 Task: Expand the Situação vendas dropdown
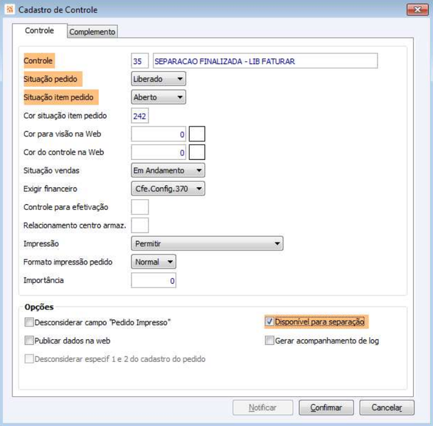(x=168, y=171)
